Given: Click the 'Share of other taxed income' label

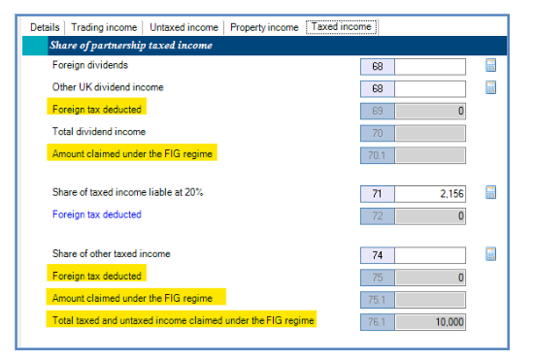Looking at the screenshot, I should (111, 253).
